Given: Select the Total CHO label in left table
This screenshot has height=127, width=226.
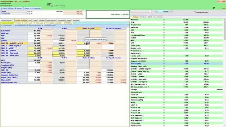Looking at the screenshot, I should tap(6, 31).
